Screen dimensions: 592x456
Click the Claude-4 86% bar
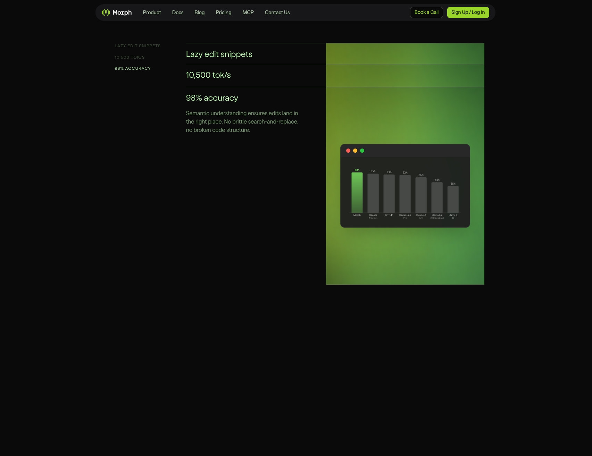421,195
